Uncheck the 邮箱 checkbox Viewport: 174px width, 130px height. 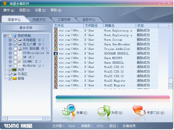click(10, 79)
